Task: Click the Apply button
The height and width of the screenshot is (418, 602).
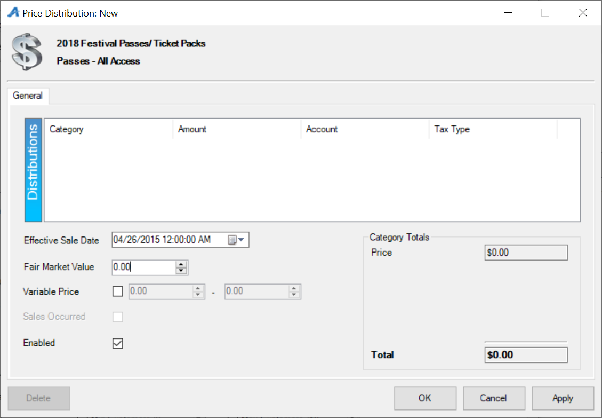Action: (x=563, y=398)
